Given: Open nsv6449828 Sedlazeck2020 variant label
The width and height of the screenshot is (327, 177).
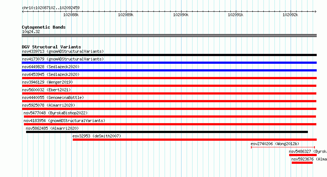Looking at the screenshot, I should (x=51, y=67).
